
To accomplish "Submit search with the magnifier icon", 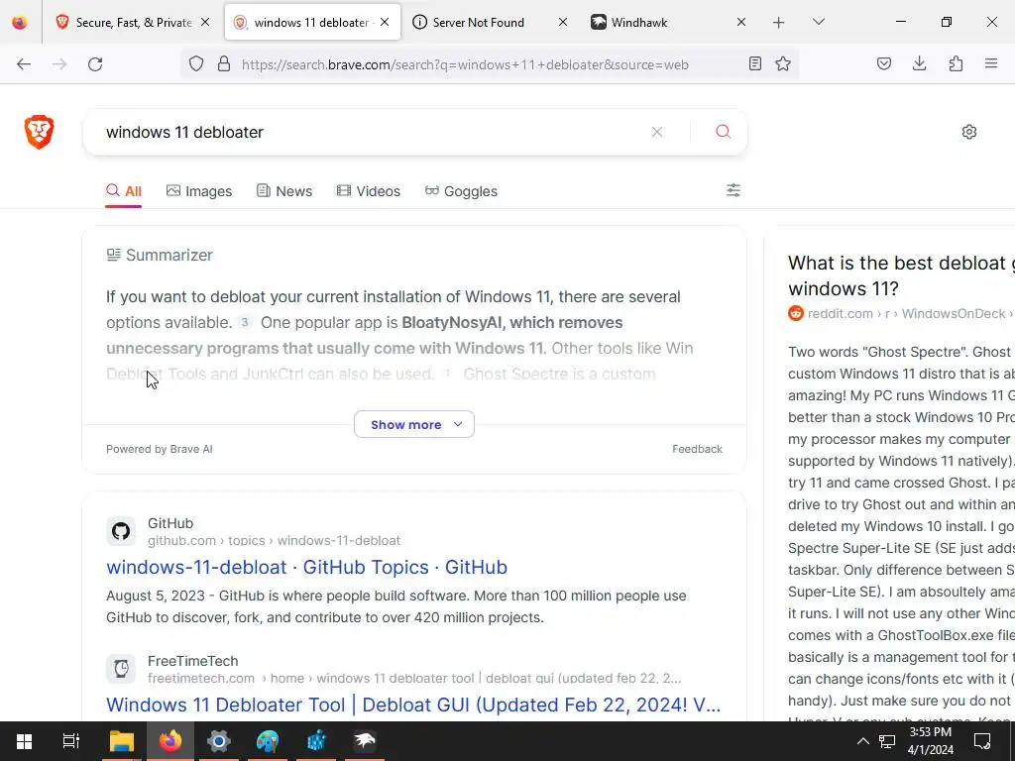I will [x=723, y=132].
